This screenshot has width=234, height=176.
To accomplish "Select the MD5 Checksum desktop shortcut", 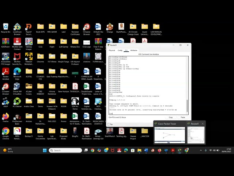I will pos(98,104).
